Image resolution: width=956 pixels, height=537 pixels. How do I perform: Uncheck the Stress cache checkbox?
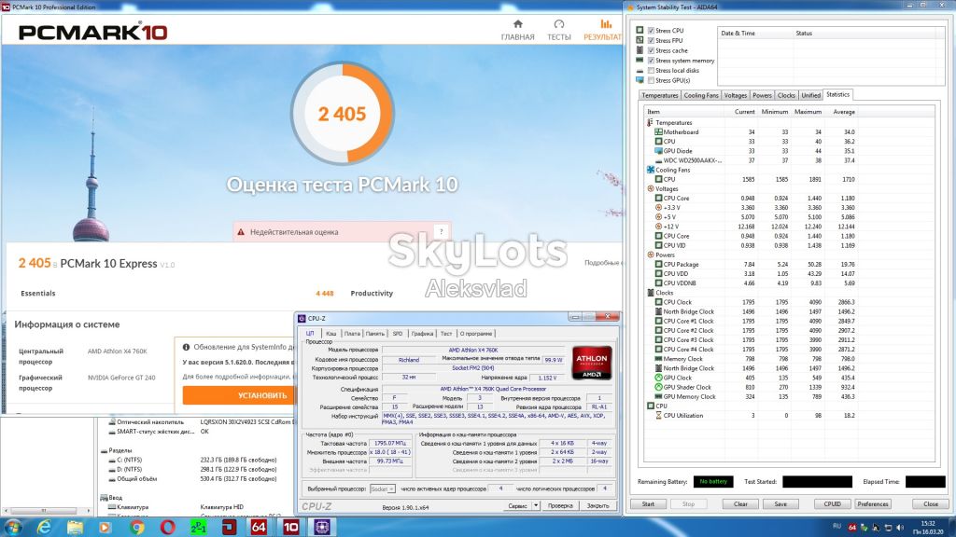[x=651, y=50]
